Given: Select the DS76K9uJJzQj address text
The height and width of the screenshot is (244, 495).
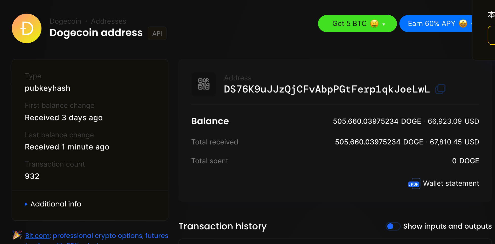Looking at the screenshot, I should pyautogui.click(x=327, y=89).
